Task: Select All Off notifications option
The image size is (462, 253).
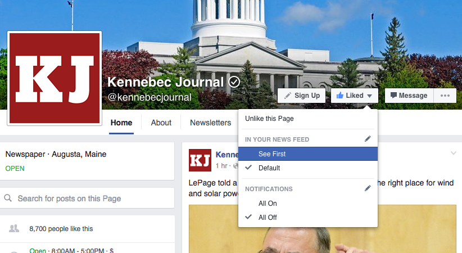Action: click(x=268, y=218)
